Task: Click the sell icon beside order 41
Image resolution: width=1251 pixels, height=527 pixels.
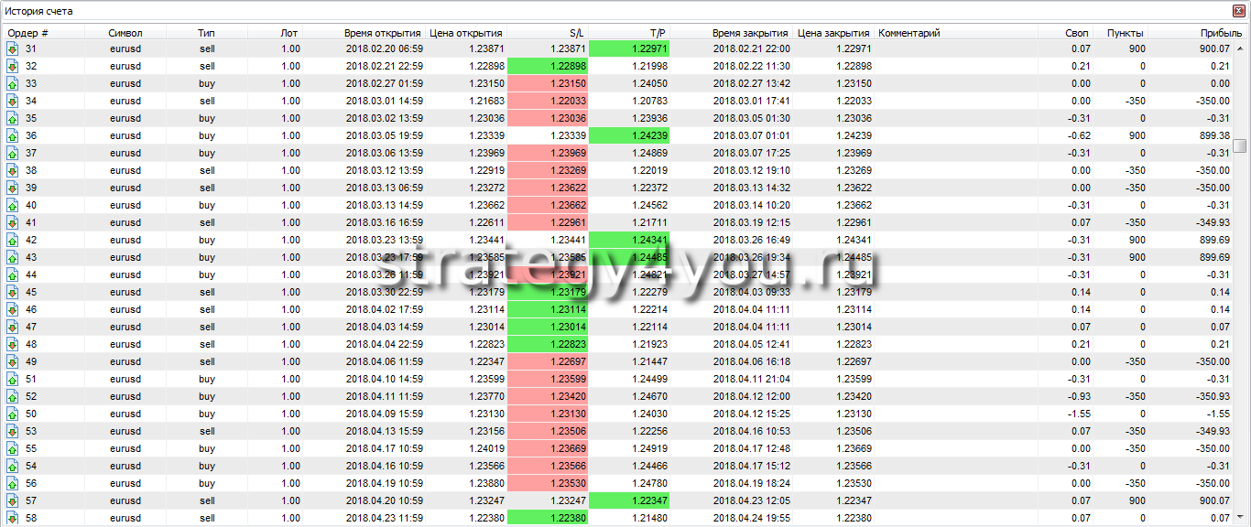Action: click(12, 222)
